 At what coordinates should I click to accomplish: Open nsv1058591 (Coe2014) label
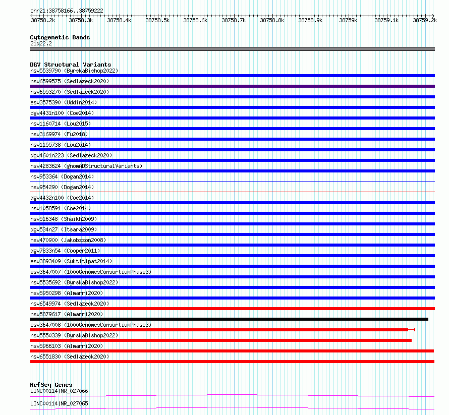[61, 208]
